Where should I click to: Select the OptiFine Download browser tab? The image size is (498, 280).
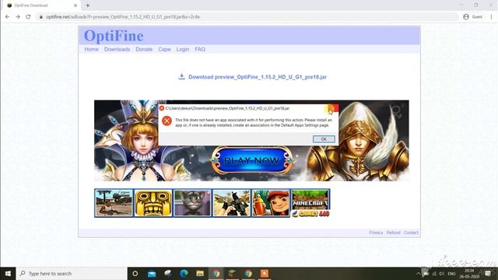[41, 5]
